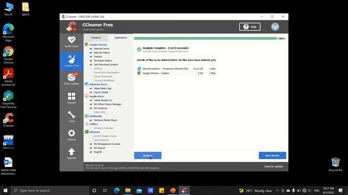Viewport: 348px width, 195px height.
Task: Select the CCleaner desktop shortcut
Action: click(9, 120)
